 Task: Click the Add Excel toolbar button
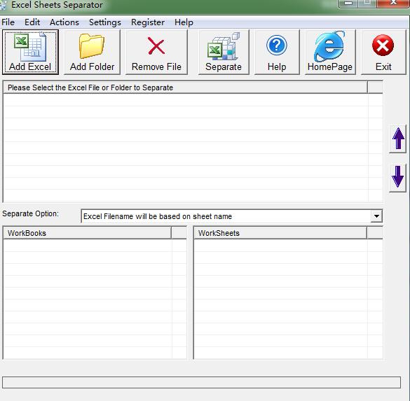[30, 52]
